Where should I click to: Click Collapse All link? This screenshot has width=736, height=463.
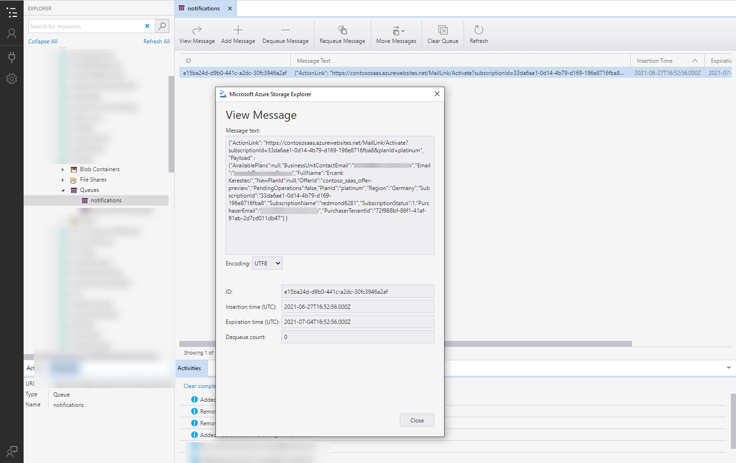coord(43,41)
